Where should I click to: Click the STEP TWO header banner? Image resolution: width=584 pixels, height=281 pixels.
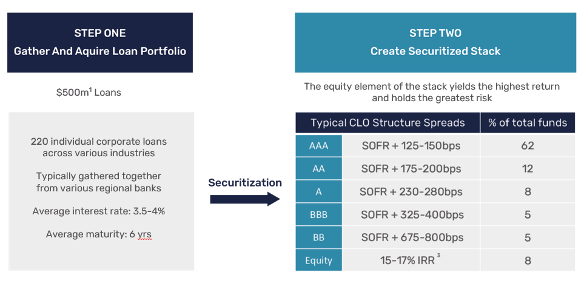point(435,42)
